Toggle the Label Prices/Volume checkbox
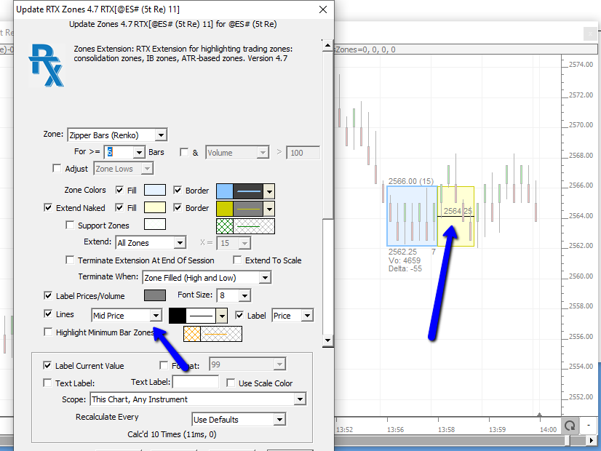The height and width of the screenshot is (451, 601). pos(48,295)
